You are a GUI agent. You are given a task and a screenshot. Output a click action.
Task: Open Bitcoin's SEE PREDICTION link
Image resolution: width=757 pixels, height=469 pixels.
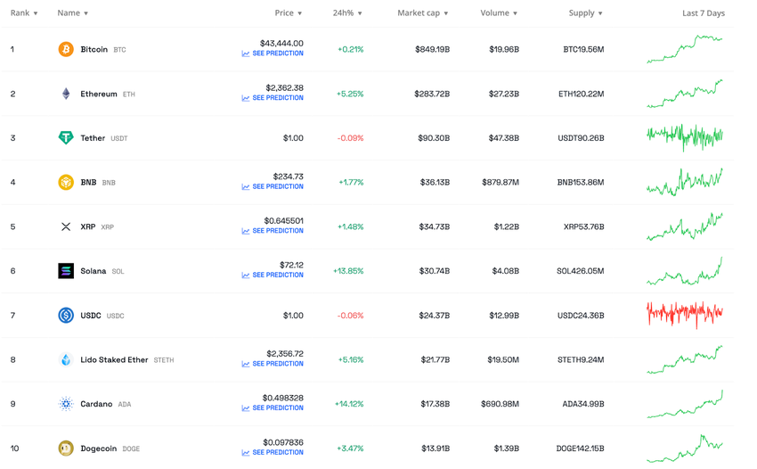[x=278, y=53]
